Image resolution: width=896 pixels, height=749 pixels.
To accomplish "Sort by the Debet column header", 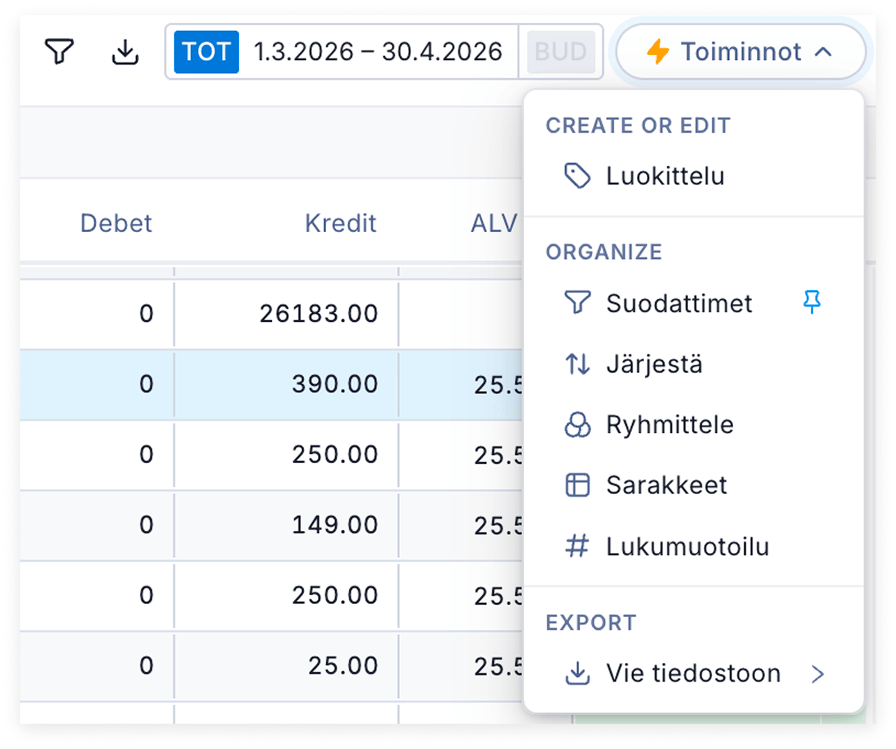I will (116, 223).
